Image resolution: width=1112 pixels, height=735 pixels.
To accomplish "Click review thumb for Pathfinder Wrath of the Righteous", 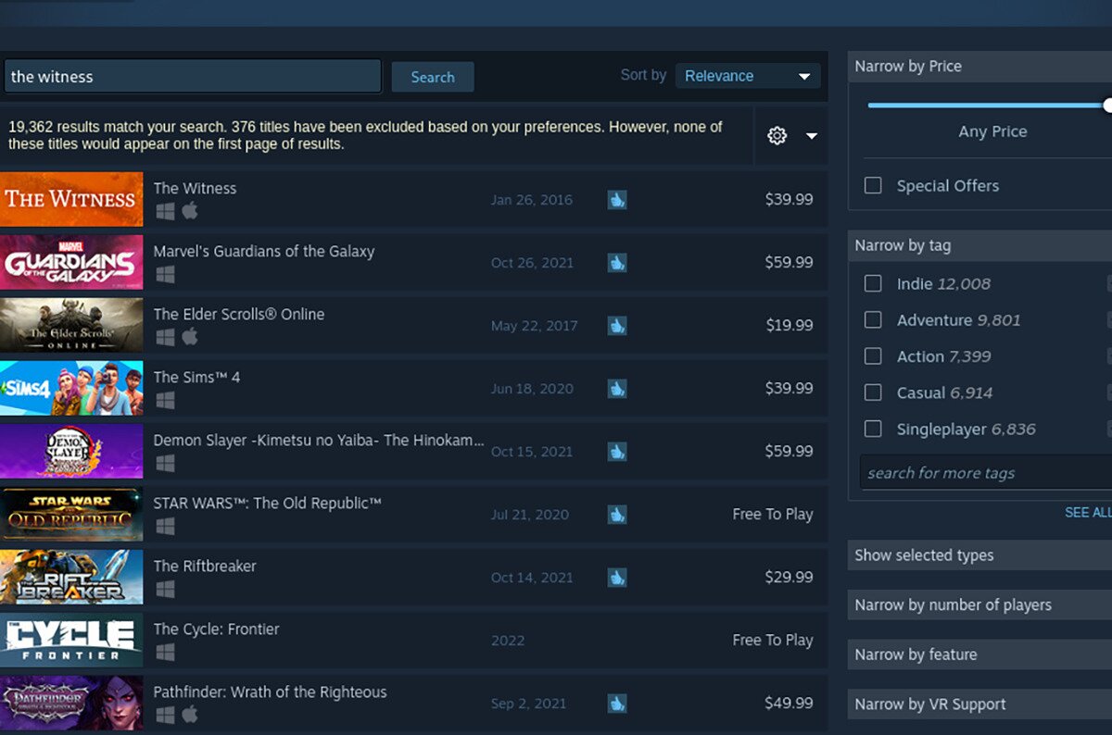I will tap(617, 703).
